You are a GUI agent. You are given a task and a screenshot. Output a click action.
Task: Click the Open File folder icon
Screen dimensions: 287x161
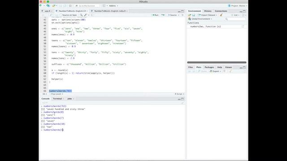54,6
